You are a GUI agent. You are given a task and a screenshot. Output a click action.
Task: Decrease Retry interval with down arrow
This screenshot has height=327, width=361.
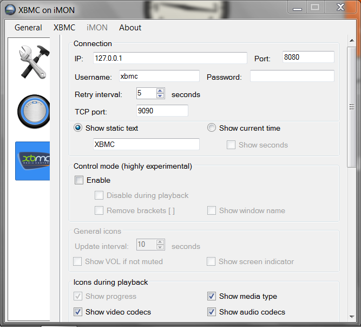click(160, 95)
